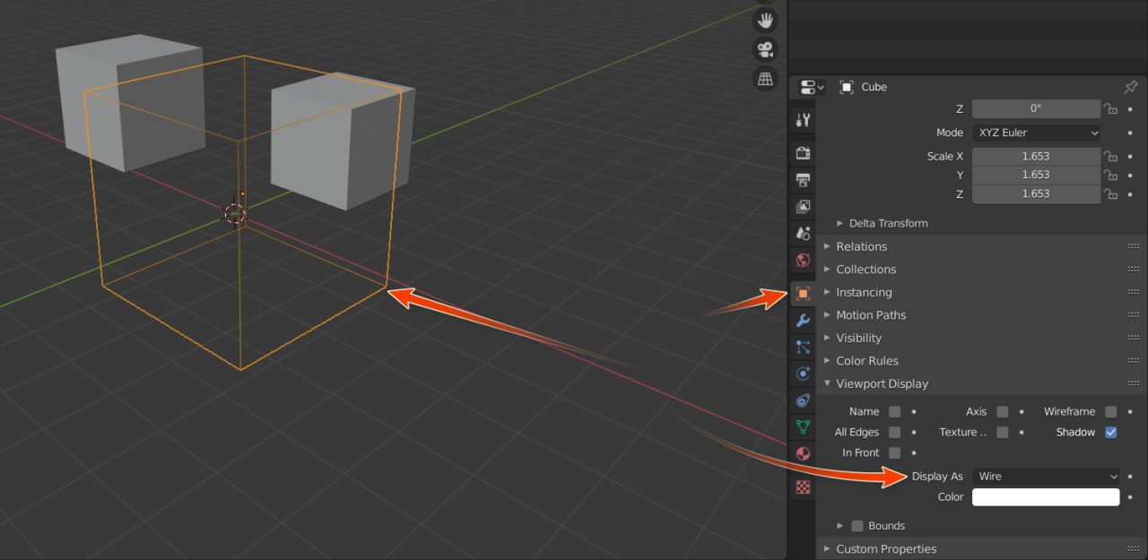Click the Rotation Z 0° field
1148x560 pixels.
click(x=1036, y=108)
